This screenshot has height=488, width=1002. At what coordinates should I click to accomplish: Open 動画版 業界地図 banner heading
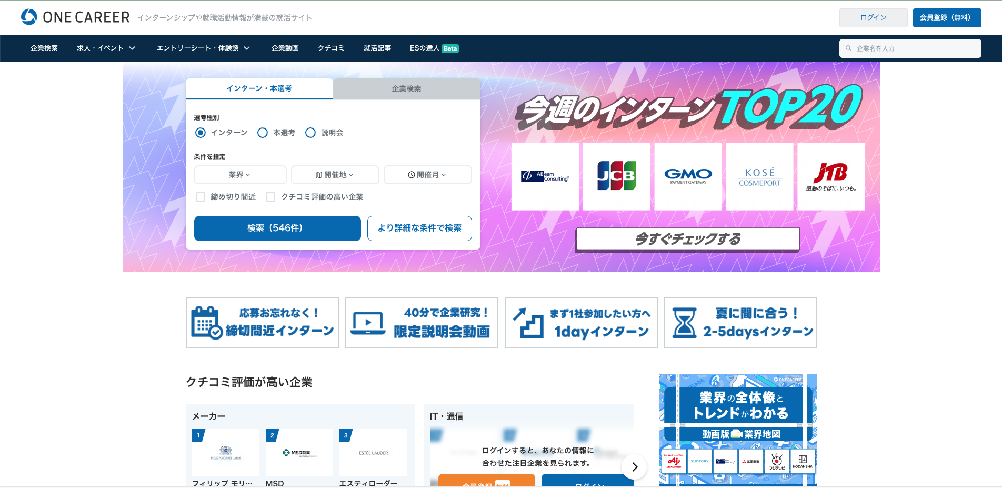(x=741, y=434)
